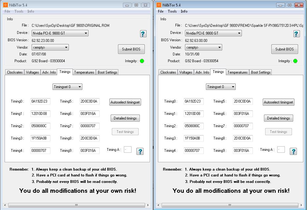Viewport: 307px width, 210px height.
Task: Open the Info menu in right window
Action: point(184,11)
